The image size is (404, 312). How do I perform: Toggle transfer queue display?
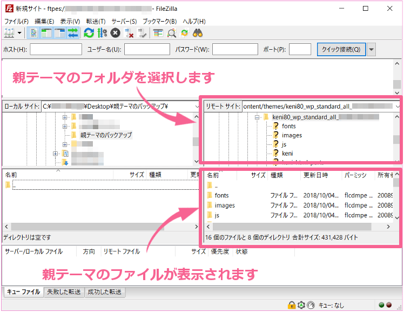pos(73,33)
